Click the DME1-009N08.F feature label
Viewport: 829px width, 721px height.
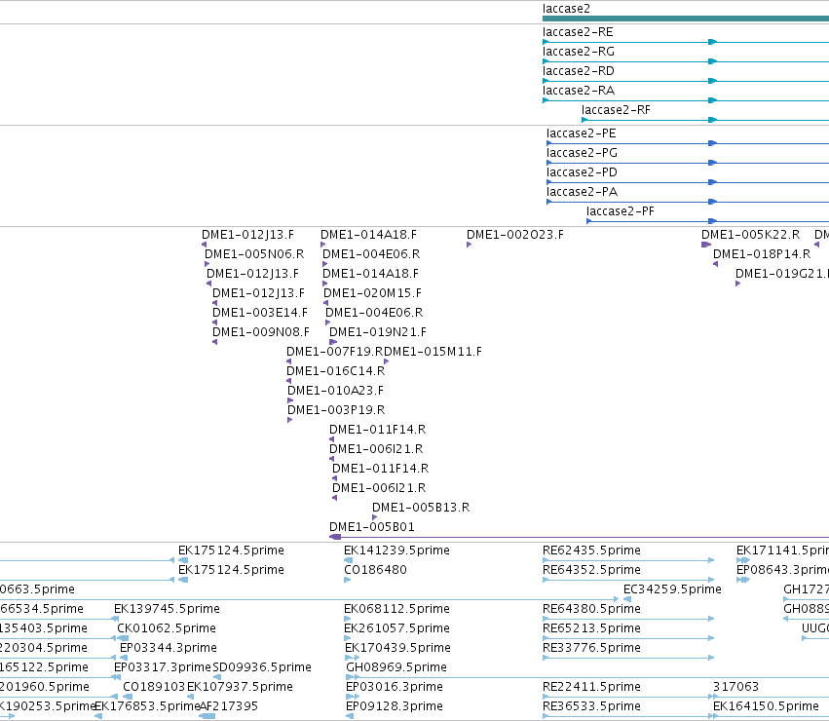click(261, 332)
